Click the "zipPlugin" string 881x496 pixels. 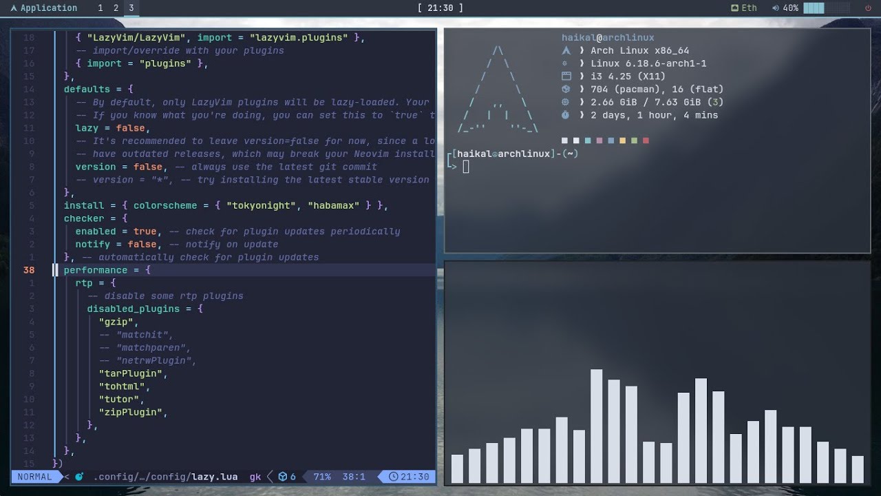click(131, 412)
